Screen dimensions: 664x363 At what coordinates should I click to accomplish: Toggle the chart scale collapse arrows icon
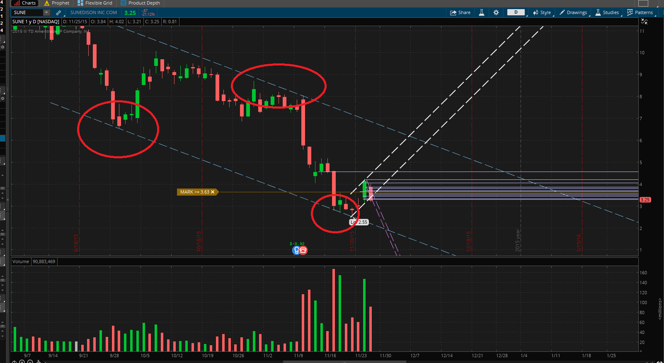point(644,22)
